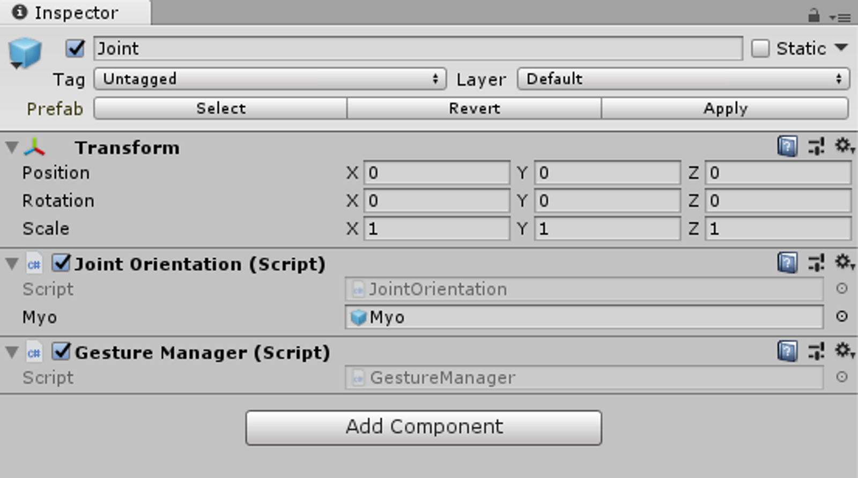Open Transform gear settings menu
The width and height of the screenshot is (858, 478).
click(x=845, y=145)
